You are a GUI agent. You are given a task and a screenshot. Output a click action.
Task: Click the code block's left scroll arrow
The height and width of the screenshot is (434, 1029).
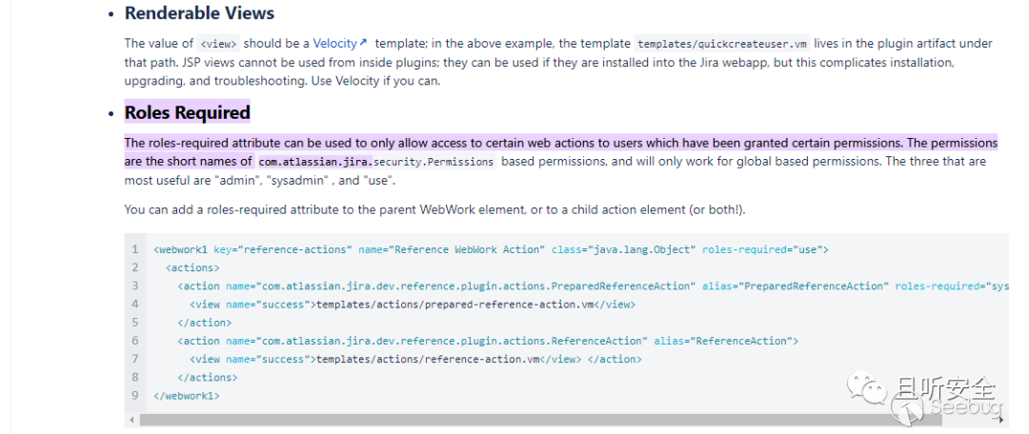click(x=131, y=419)
